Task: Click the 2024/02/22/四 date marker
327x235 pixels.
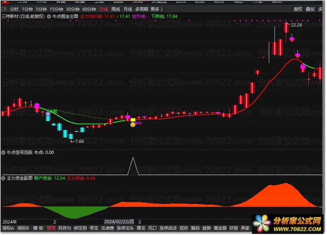Action: [x=119, y=222]
